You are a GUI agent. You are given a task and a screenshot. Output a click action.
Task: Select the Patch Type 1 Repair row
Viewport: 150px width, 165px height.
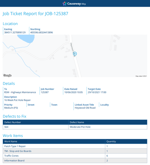[x=75, y=146]
